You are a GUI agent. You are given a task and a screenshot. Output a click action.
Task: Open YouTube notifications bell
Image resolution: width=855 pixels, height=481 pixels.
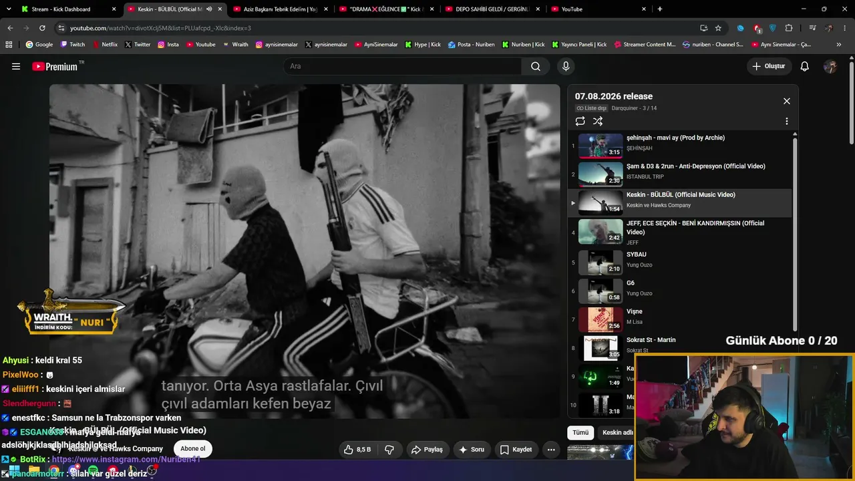805,66
